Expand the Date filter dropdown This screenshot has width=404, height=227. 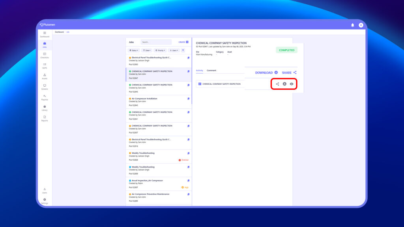[147, 50]
